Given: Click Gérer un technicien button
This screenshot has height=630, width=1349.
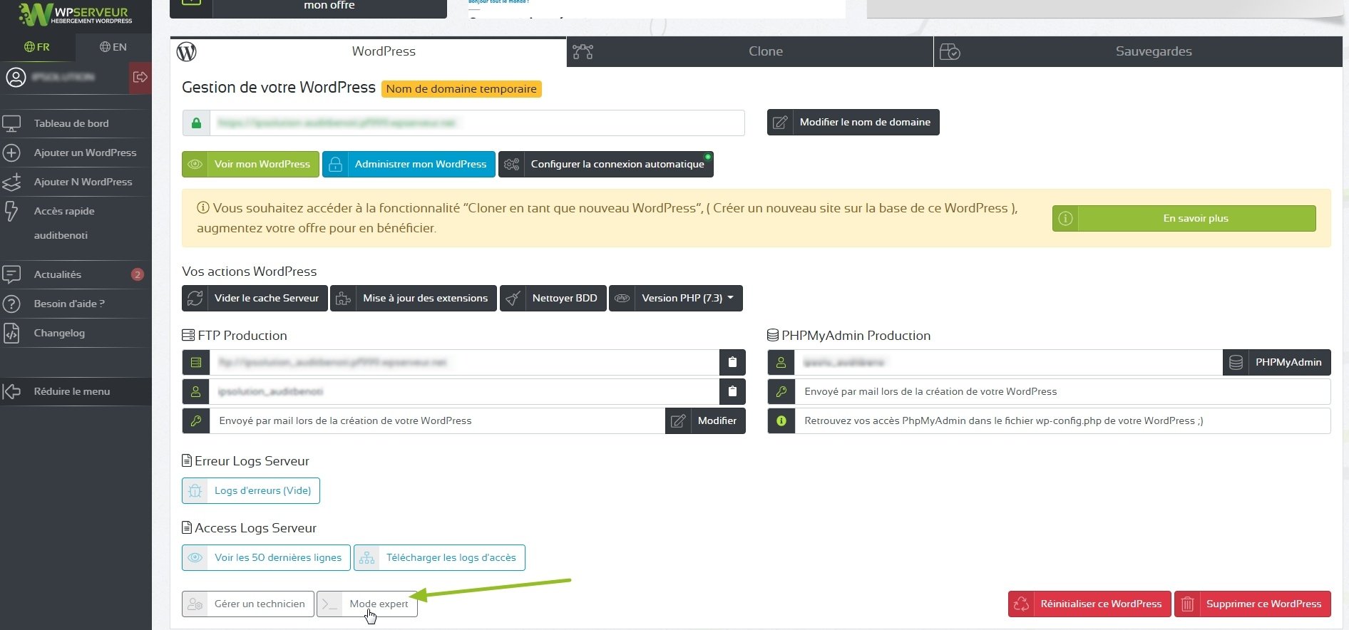Looking at the screenshot, I should tap(248, 604).
